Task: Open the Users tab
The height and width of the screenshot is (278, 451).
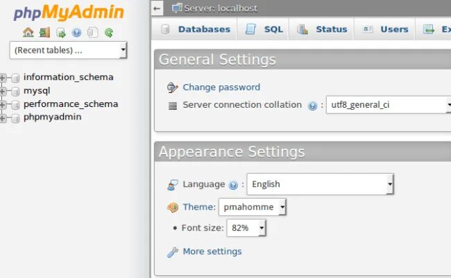Action: 385,29
